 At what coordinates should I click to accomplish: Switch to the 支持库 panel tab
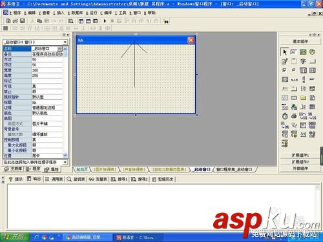pyautogui.click(x=14, y=169)
